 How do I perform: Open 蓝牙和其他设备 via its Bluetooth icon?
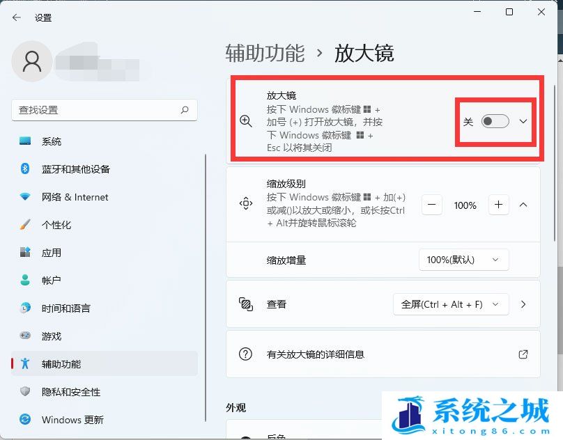click(x=25, y=169)
